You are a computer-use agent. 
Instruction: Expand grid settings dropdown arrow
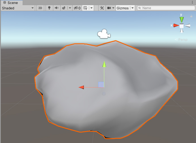coord(91,8)
